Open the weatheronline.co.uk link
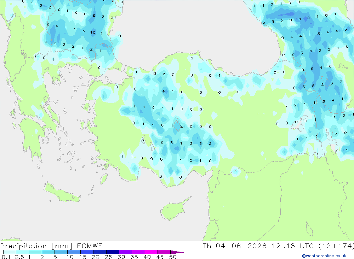This screenshot has width=354, height=259. click(324, 256)
